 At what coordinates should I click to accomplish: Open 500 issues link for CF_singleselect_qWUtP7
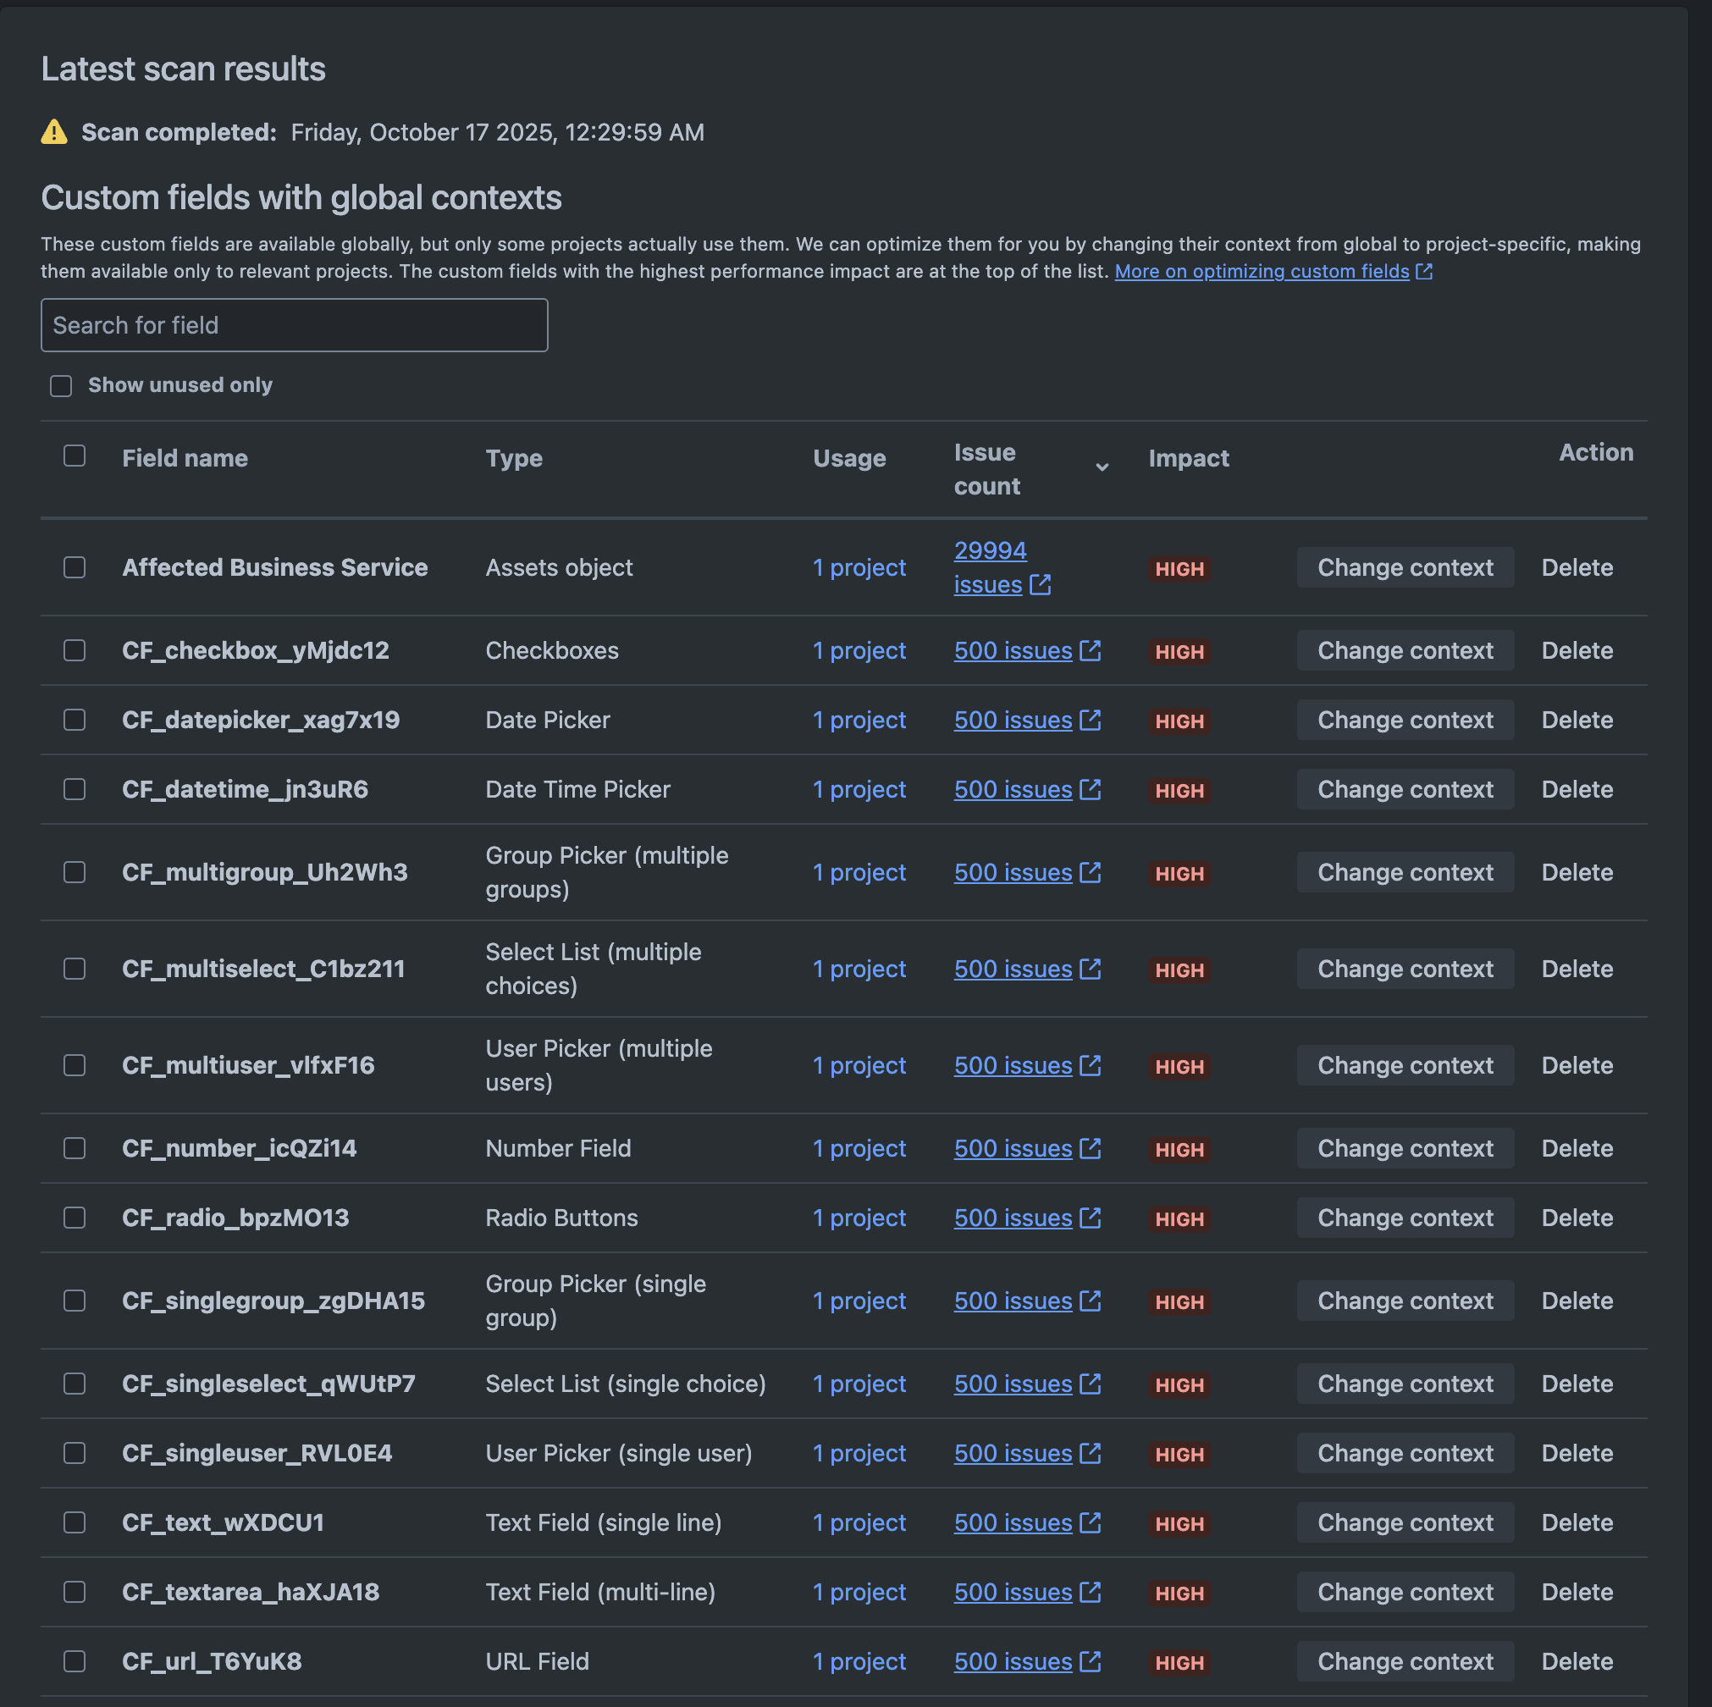click(1013, 1384)
